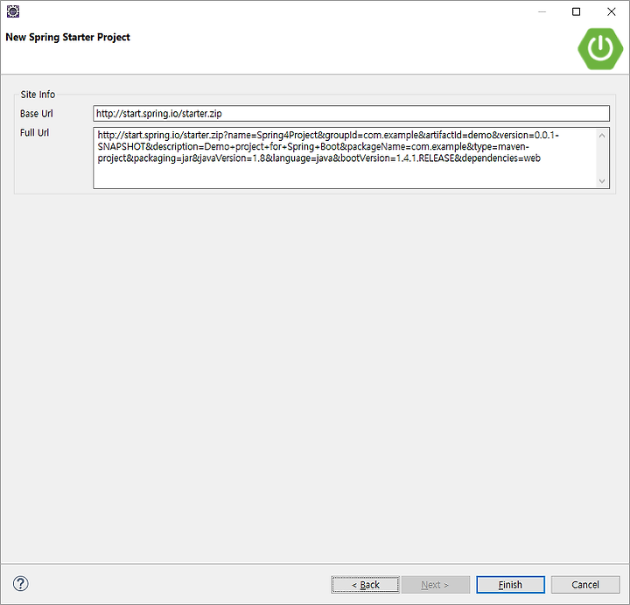Screen dimensions: 630x605
Task: Click the Finish button
Action: point(510,584)
